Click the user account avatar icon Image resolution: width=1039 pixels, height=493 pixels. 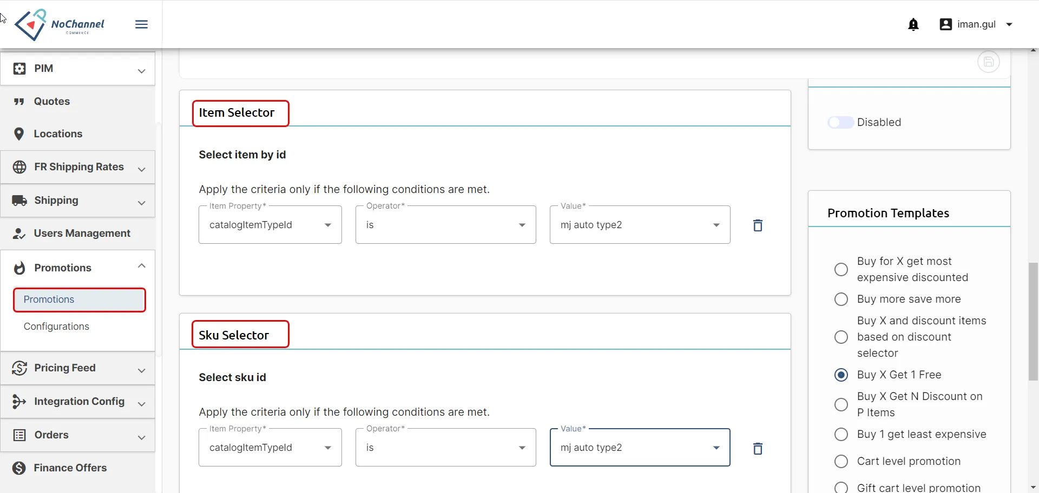(946, 24)
